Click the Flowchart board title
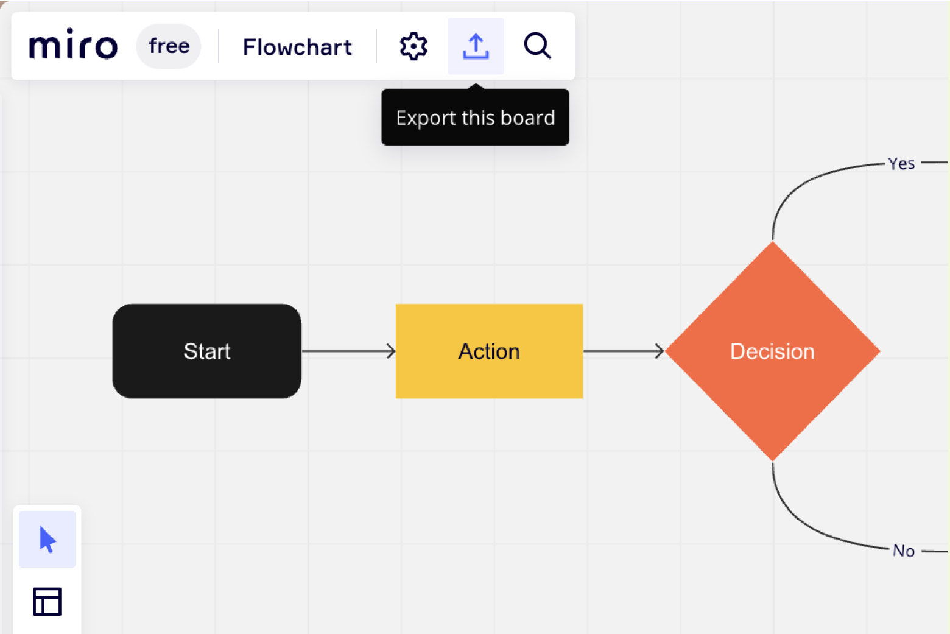Image resolution: width=950 pixels, height=634 pixels. [297, 47]
